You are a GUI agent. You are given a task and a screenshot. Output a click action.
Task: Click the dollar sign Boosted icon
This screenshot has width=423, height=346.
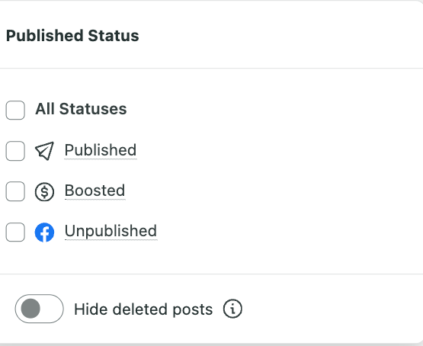44,192
